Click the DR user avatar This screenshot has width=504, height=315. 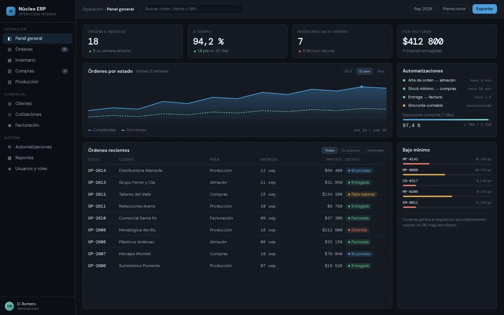(9, 306)
